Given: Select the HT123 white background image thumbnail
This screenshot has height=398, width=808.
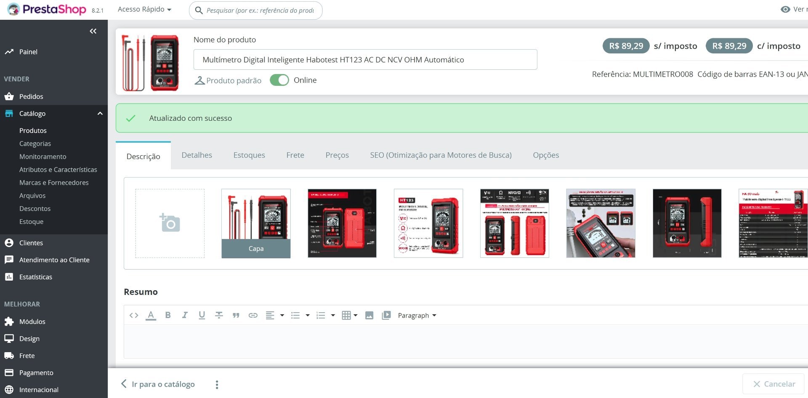Looking at the screenshot, I should click(x=428, y=223).
